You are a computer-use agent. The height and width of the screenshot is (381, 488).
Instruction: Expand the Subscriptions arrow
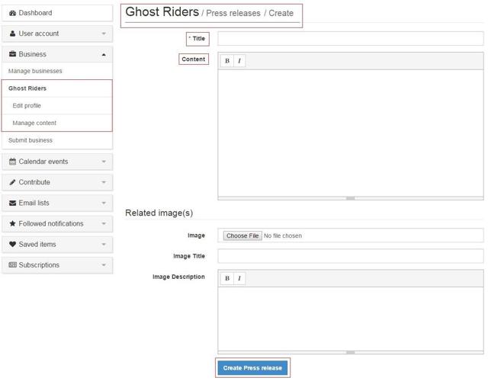click(x=104, y=265)
